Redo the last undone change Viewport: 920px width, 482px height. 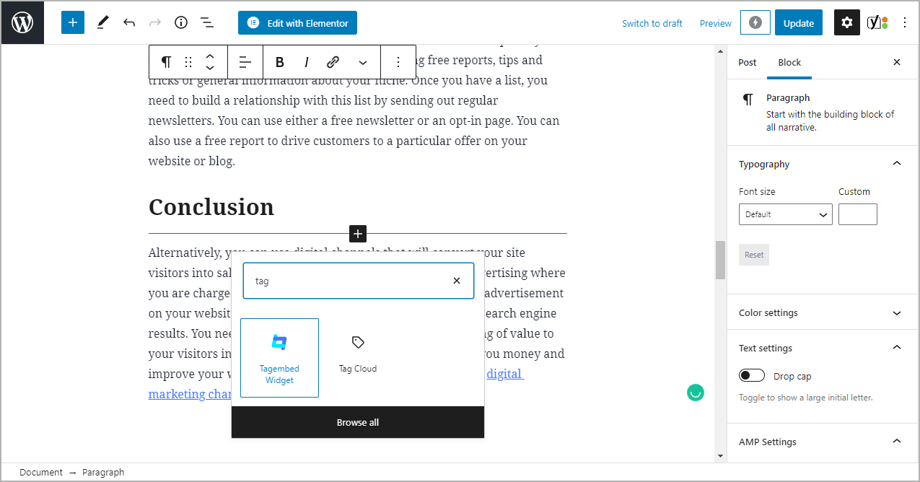tap(155, 22)
